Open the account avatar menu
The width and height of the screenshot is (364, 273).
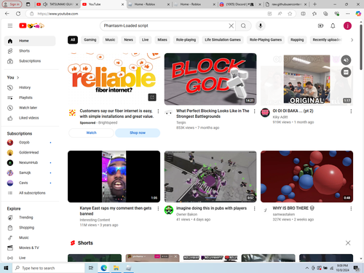[x=347, y=25]
